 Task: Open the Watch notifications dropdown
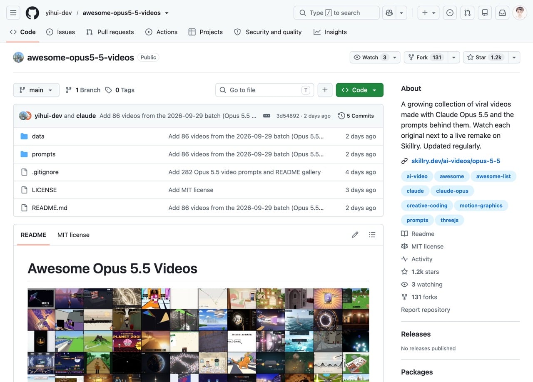coord(375,57)
